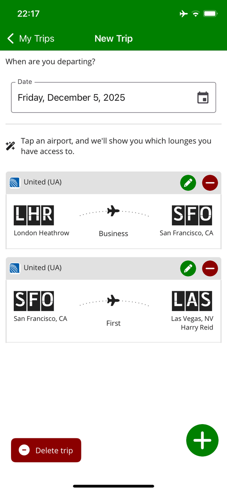Click the United logo on the first flight
227x492 pixels.
(x=14, y=182)
